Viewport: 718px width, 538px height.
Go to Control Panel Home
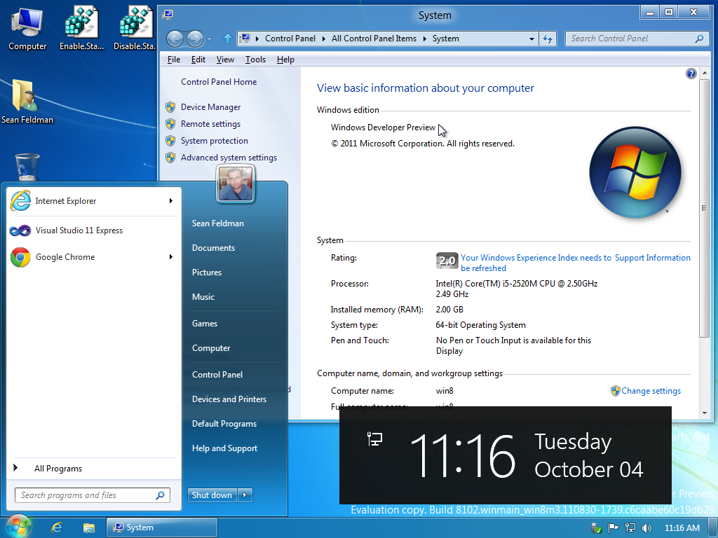[x=219, y=82]
